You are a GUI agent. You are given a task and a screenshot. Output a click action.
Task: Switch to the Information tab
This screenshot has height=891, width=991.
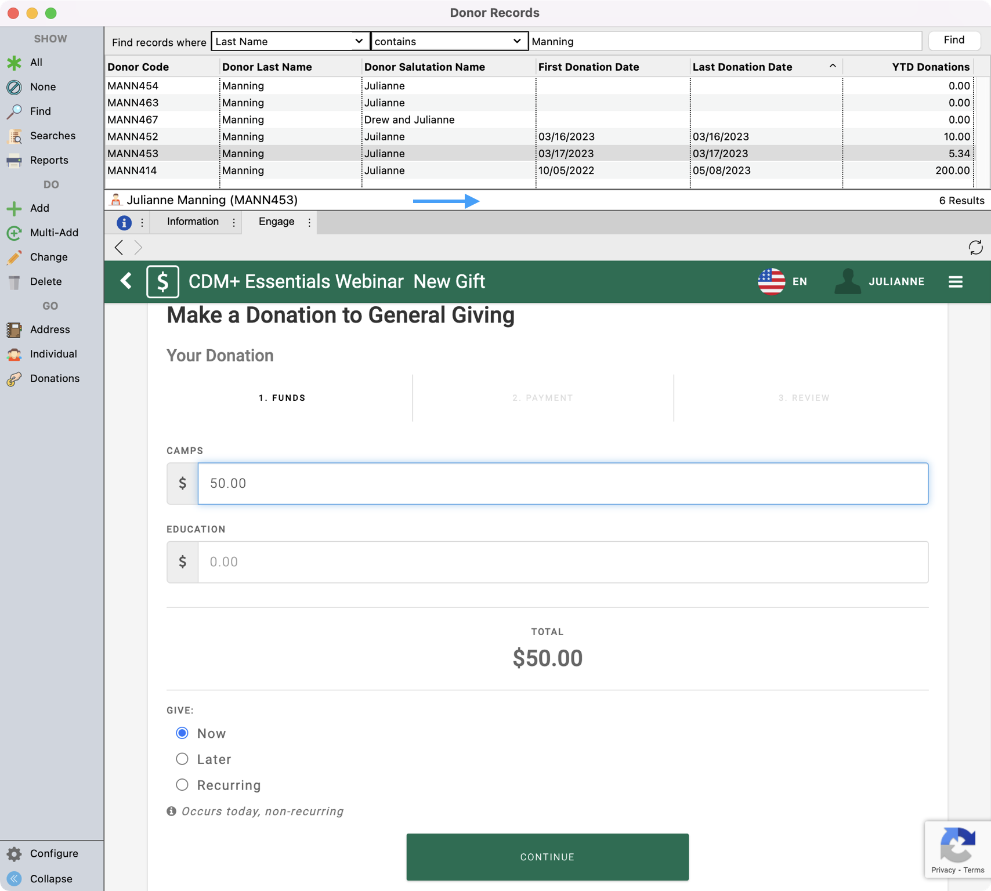(x=193, y=222)
